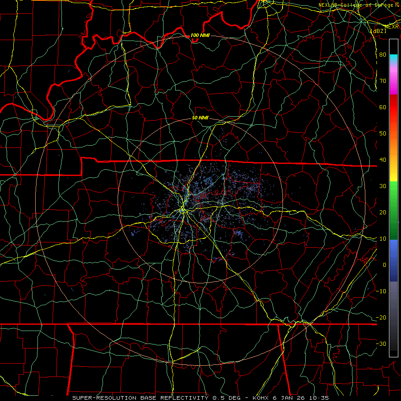
Task: Click the -30 value on the dBZ scale
Action: click(381, 344)
